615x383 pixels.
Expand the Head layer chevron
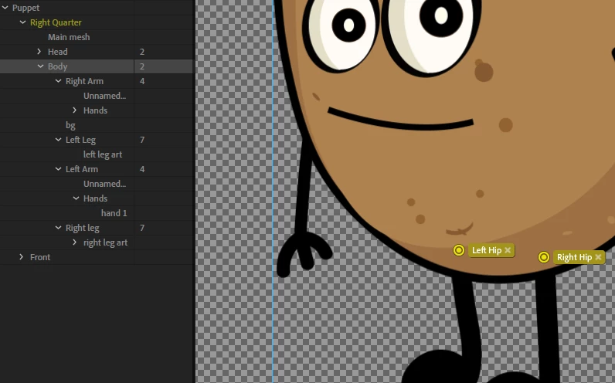pos(39,52)
